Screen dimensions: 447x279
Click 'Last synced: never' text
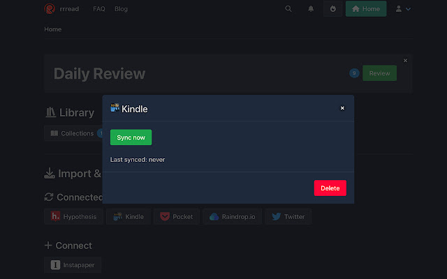point(138,160)
